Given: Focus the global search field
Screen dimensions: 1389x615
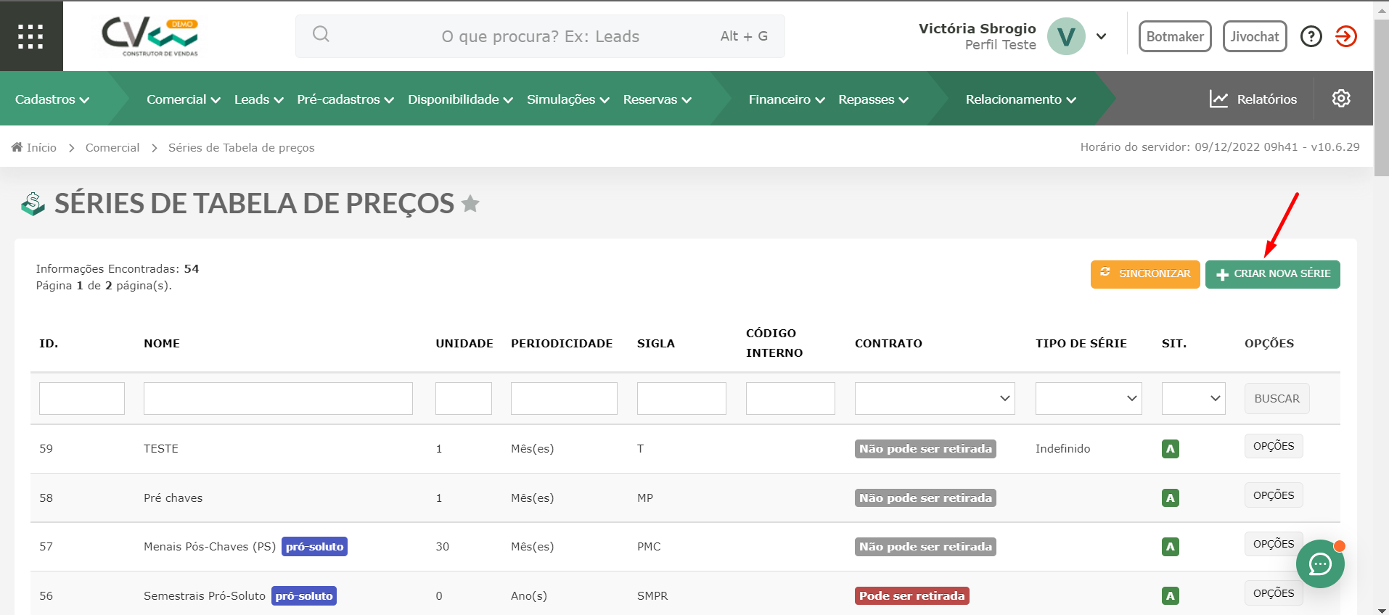Looking at the screenshot, I should point(540,36).
